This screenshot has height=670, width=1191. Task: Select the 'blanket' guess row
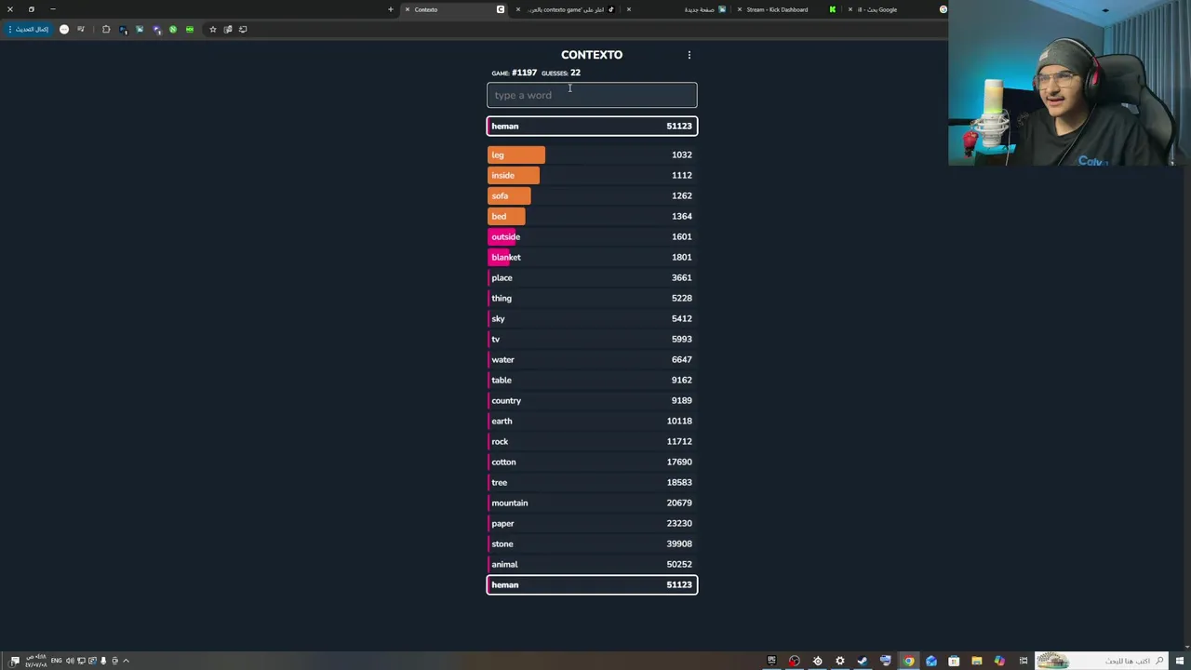coord(592,257)
